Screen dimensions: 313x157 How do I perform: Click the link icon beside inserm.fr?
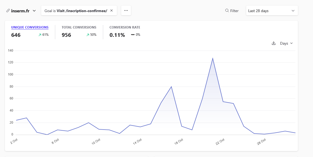pyautogui.click(x=8, y=11)
